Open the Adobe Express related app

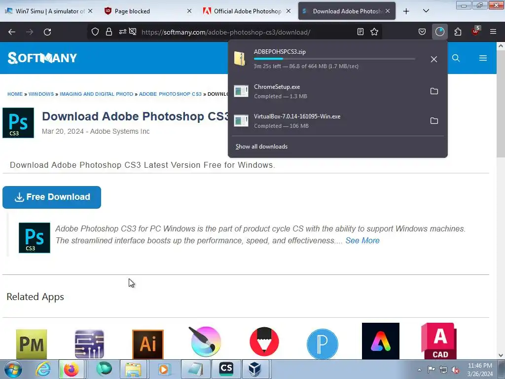(381, 341)
